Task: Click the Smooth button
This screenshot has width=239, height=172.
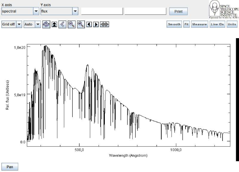Action: [174, 24]
